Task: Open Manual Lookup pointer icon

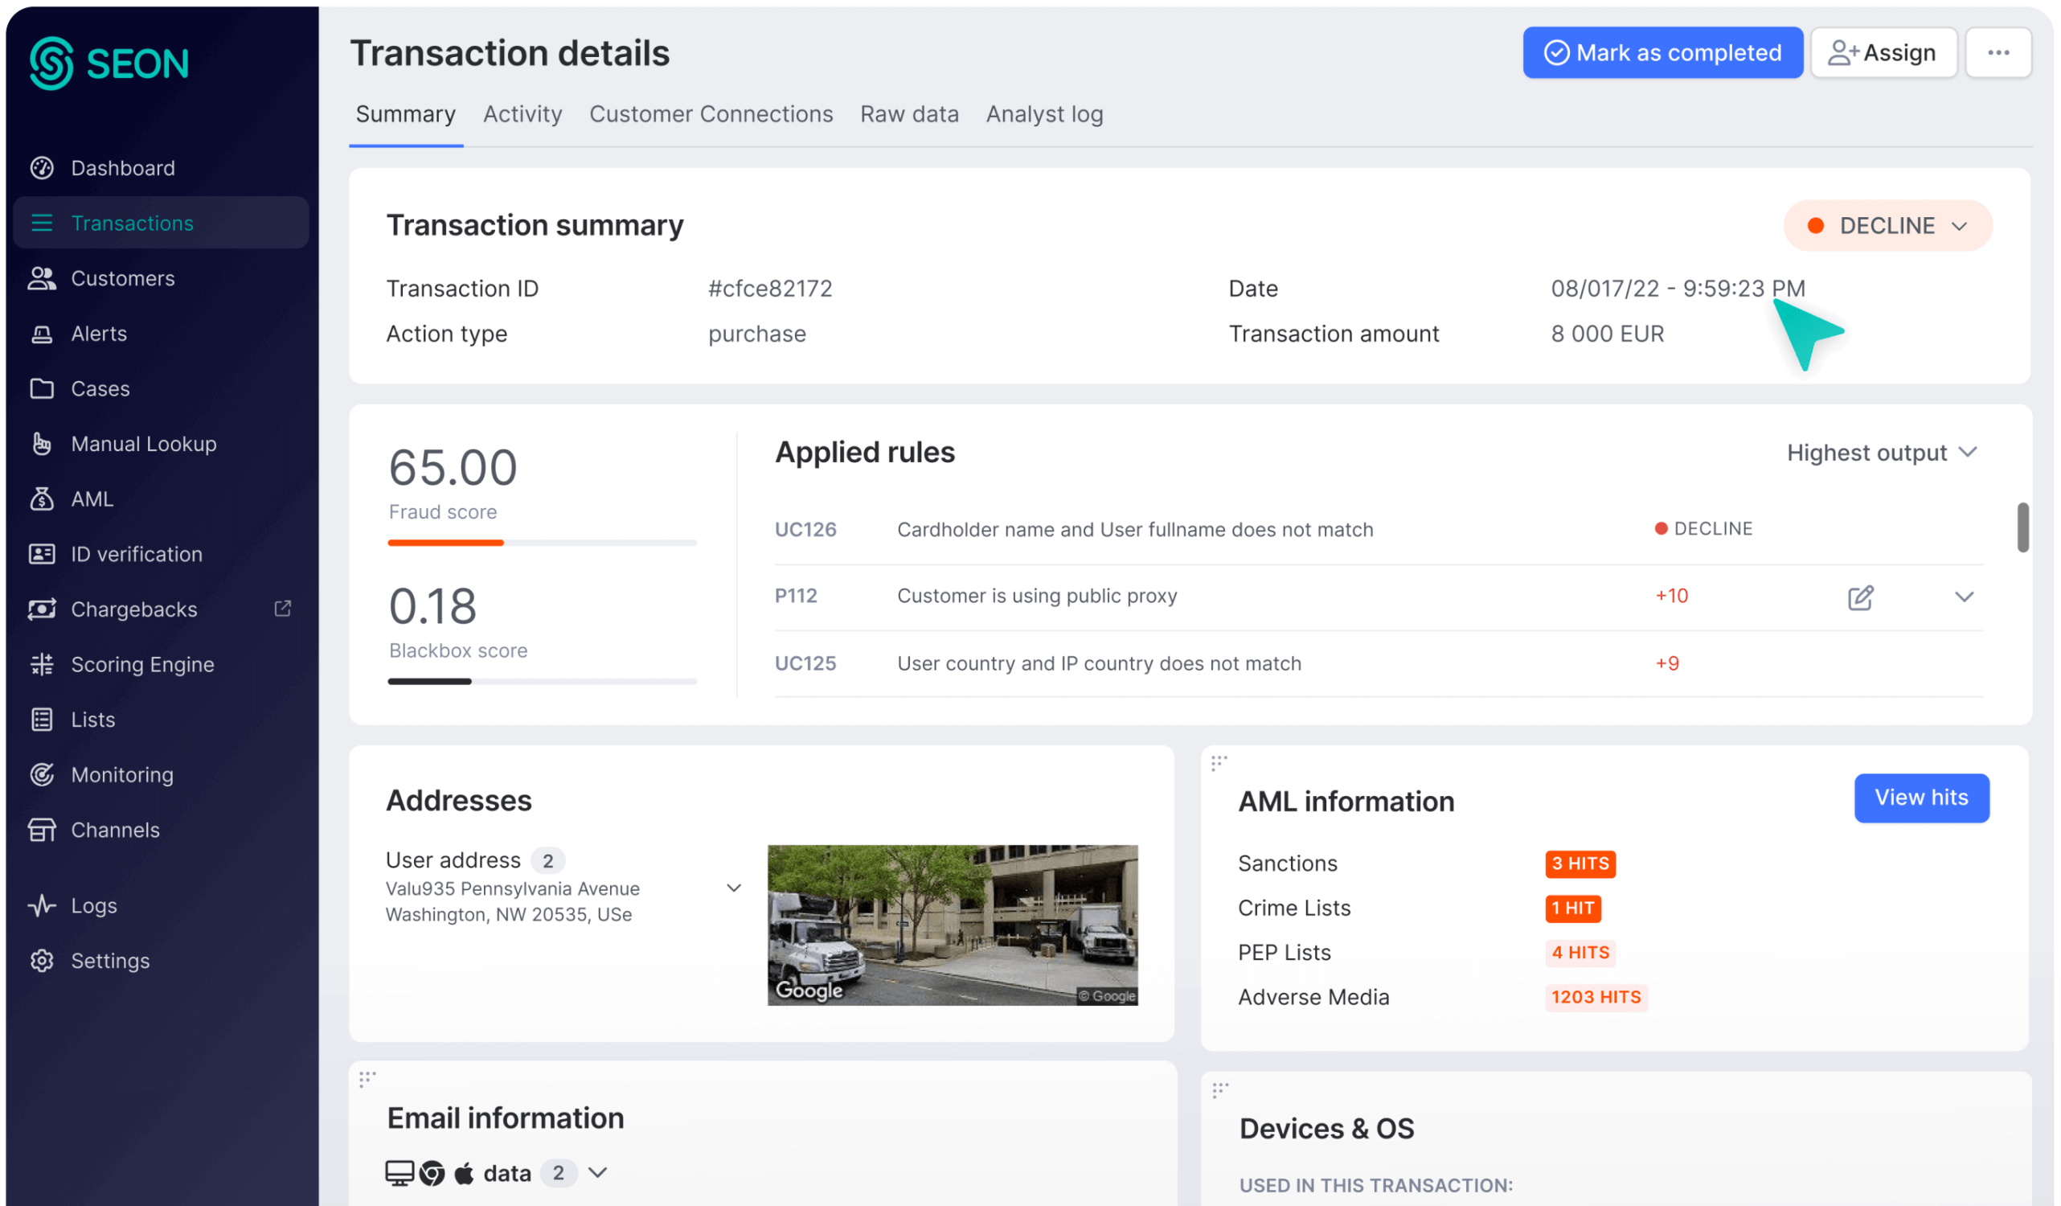Action: click(x=42, y=444)
